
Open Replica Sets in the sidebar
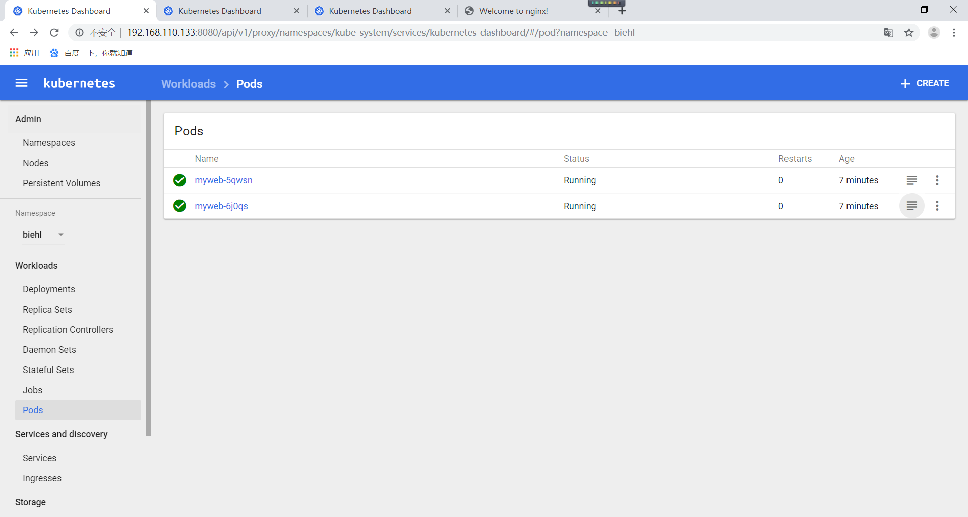(47, 310)
